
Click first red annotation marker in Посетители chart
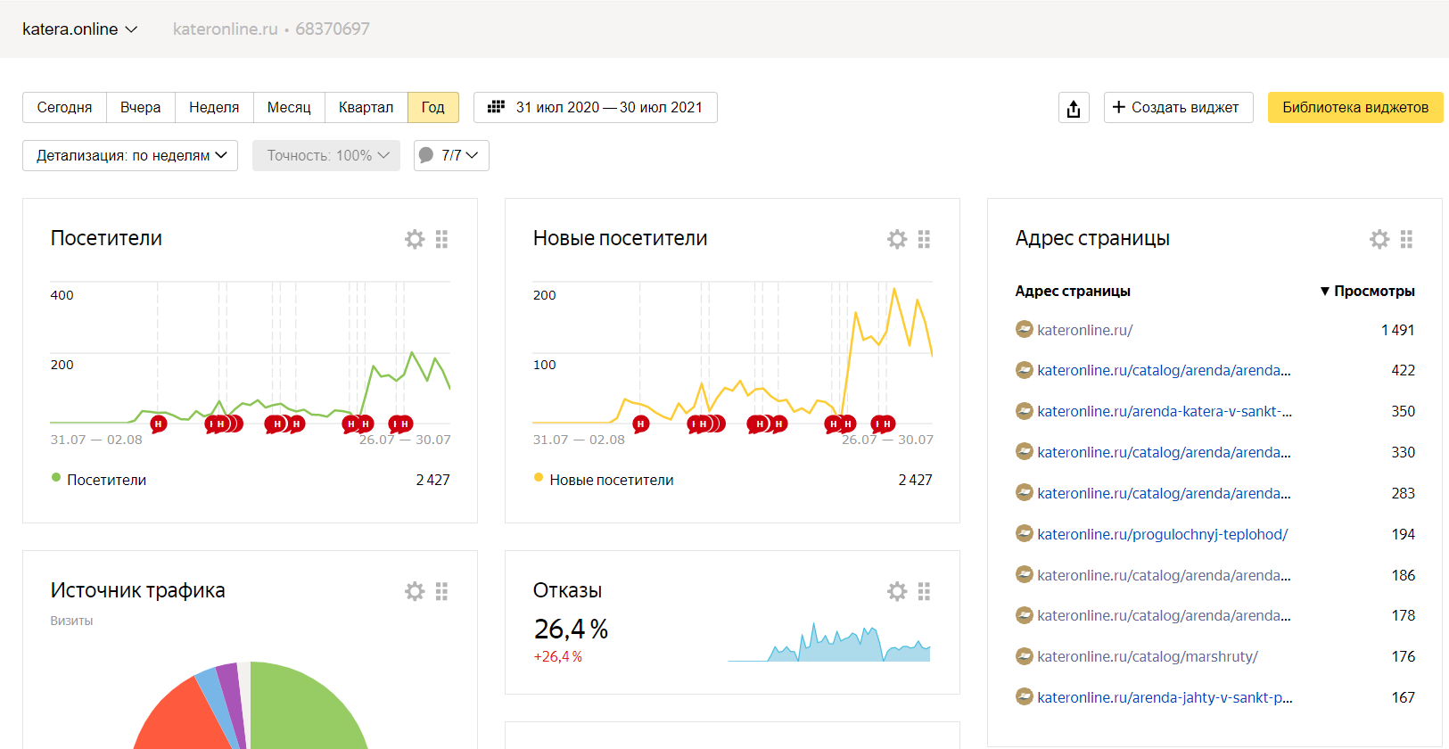[x=158, y=424]
